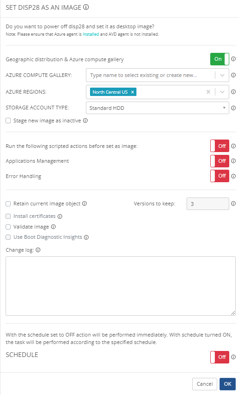
Task: Remove North Central US region tag
Action: (x=132, y=92)
